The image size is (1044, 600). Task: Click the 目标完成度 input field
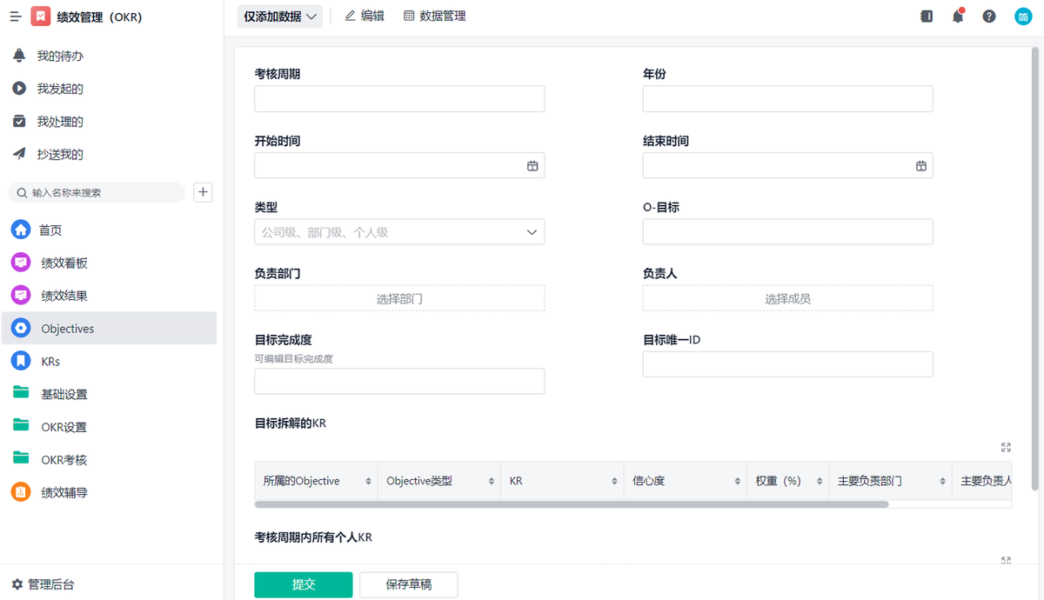pos(399,381)
